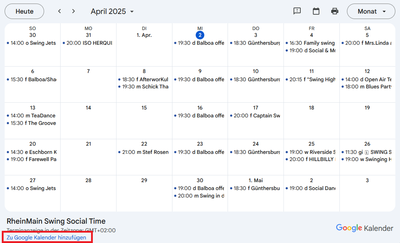
Task: Open the 20:00 ISO HERQUIS event
Action: pyautogui.click(x=89, y=43)
